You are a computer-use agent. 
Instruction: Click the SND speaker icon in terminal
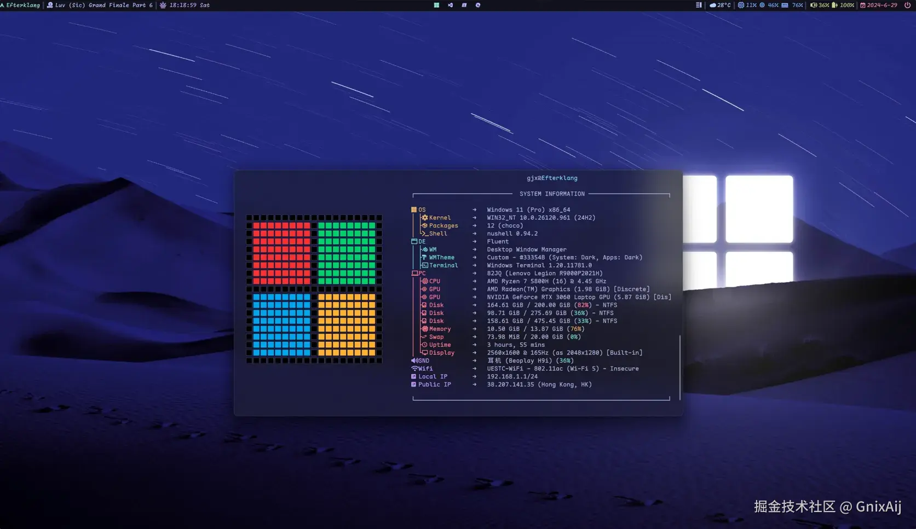tap(414, 361)
